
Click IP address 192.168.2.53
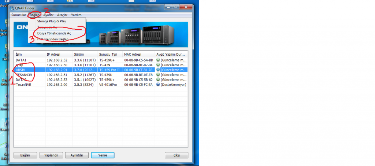pyautogui.click(x=57, y=80)
